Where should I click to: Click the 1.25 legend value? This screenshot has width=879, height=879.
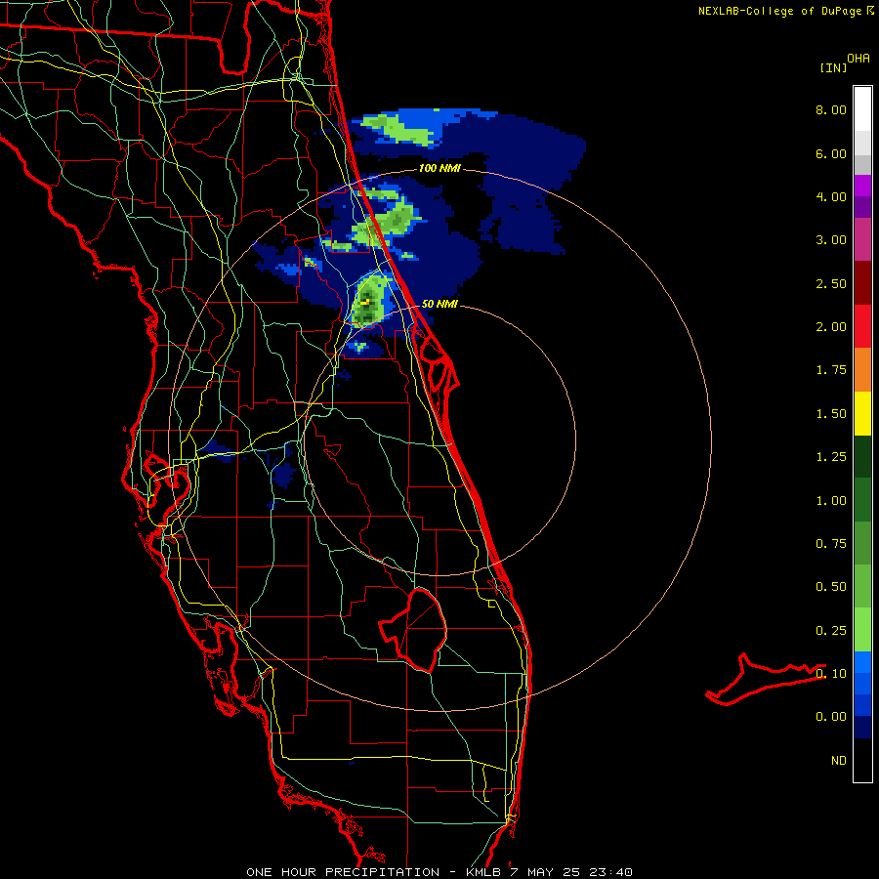pyautogui.click(x=831, y=457)
